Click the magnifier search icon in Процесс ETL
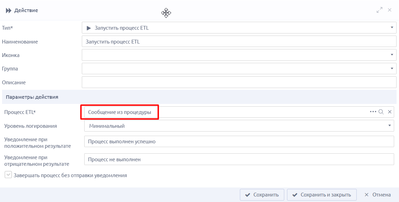The image size is (399, 202). (381, 112)
